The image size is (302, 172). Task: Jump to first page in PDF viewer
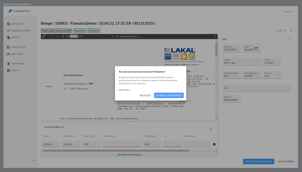53,36
